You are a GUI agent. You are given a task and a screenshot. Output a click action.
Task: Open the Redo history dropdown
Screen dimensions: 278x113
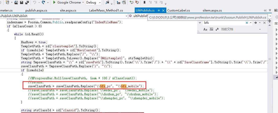click(48, 2)
